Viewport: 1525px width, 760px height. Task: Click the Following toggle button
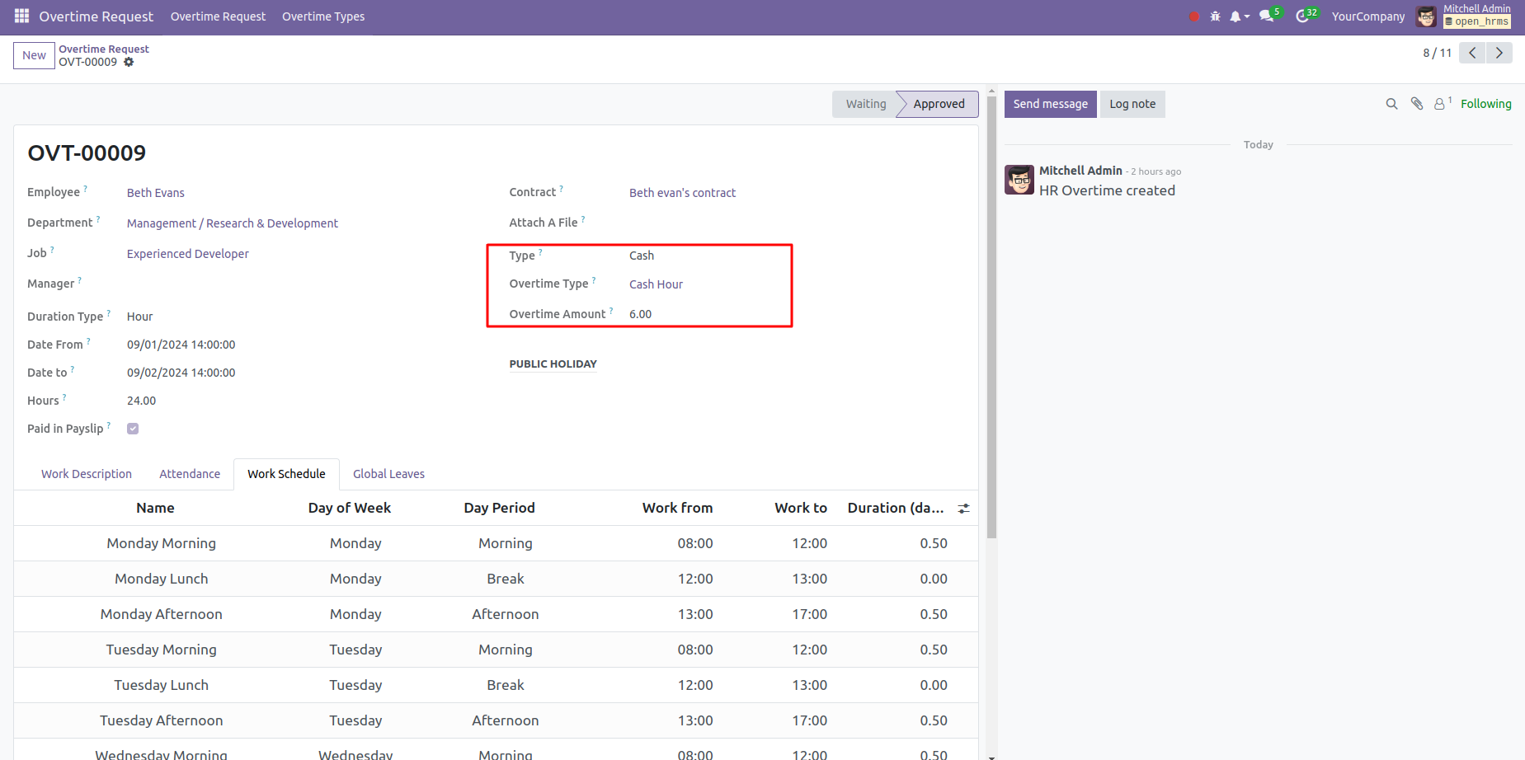pos(1485,104)
